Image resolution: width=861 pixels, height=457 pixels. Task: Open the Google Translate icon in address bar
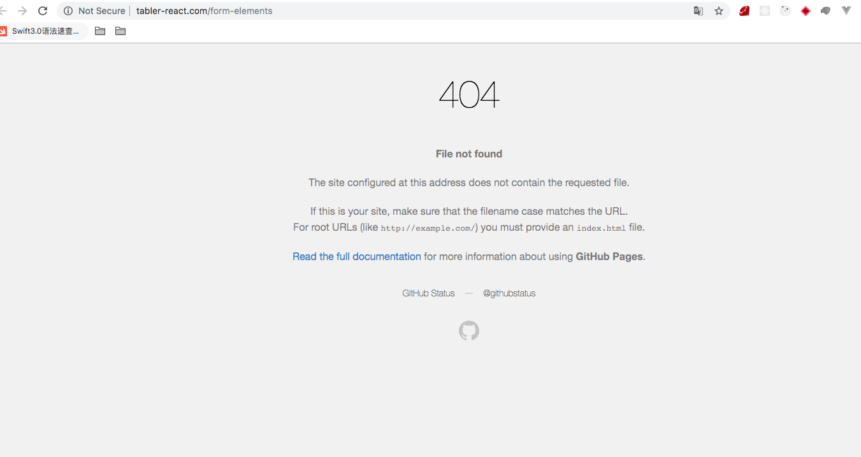pyautogui.click(x=698, y=11)
